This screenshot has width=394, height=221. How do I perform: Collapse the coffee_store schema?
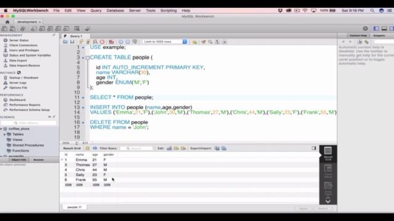(1, 129)
